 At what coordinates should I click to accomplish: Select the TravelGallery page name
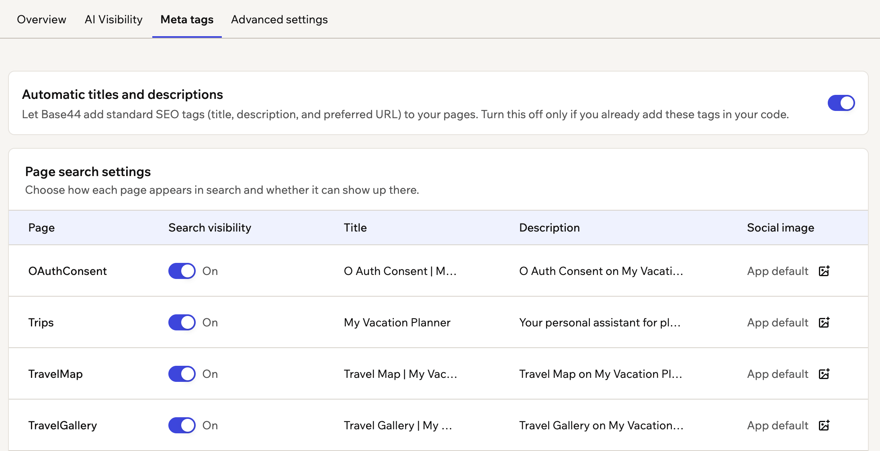[63, 425]
